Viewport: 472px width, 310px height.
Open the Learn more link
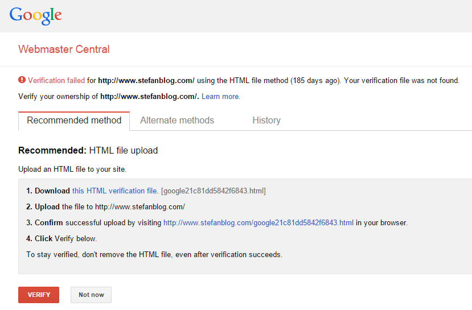[x=221, y=97]
